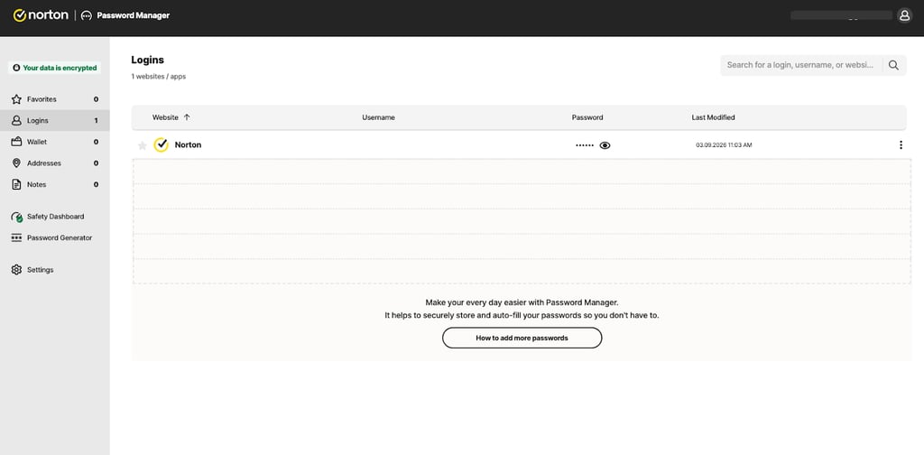Image resolution: width=924 pixels, height=455 pixels.
Task: Click the Notes document icon in sidebar
Action: pyautogui.click(x=16, y=184)
